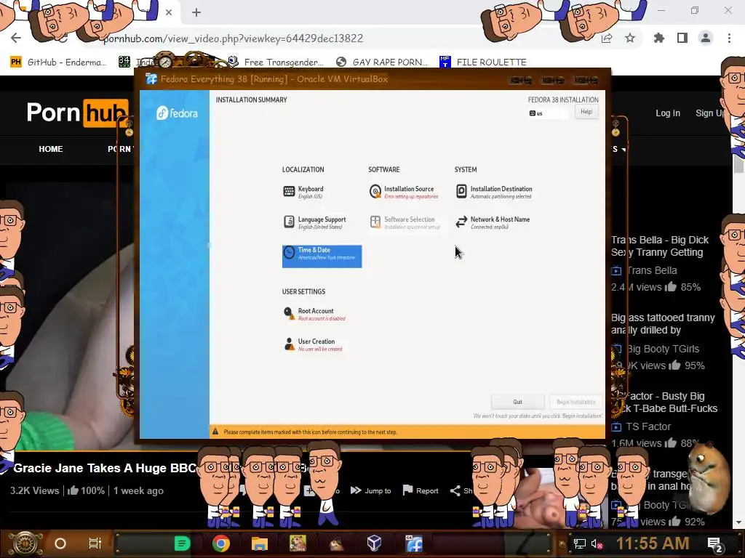Open the notifications center icon
This screenshot has width=745, height=558.
714,544
